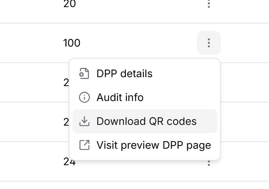Click the DPP details file-gear icon
269x189 pixels.
(x=84, y=73)
